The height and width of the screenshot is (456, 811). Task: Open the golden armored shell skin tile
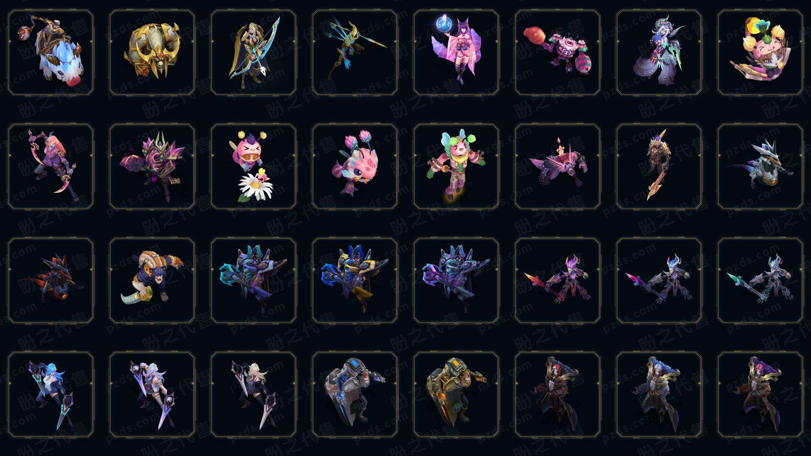(x=152, y=53)
